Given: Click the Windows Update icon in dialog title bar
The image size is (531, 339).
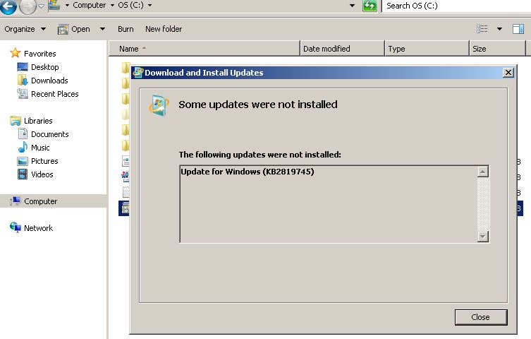Looking at the screenshot, I should click(x=138, y=73).
